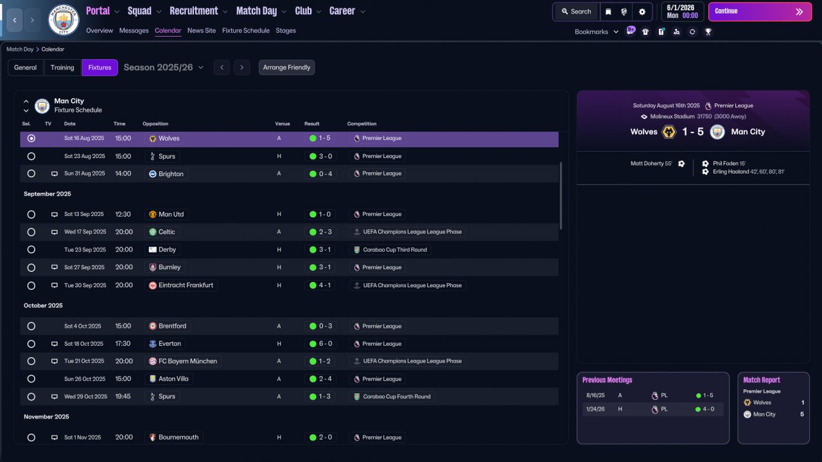822x462 pixels.
Task: Open the Messages sub-tab
Action: (134, 30)
